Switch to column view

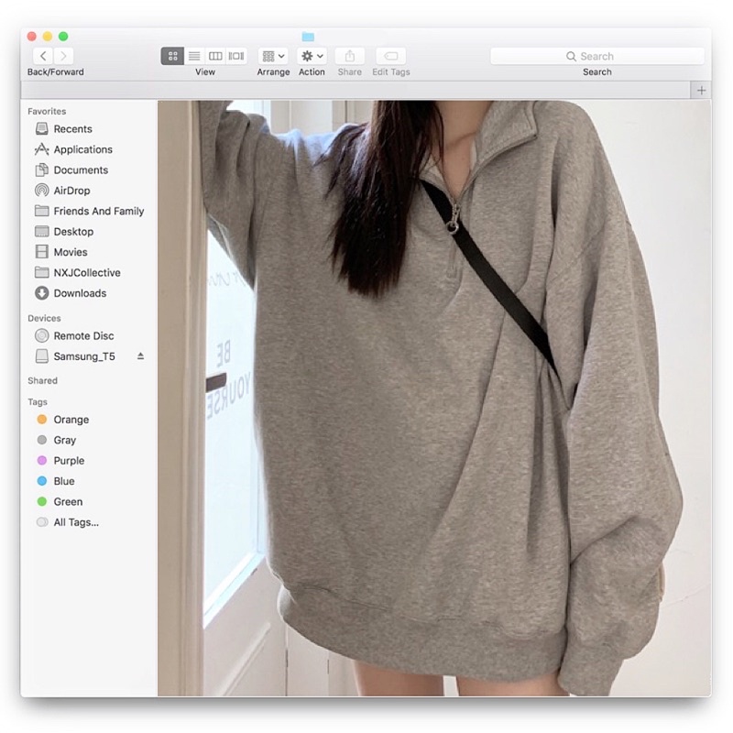(215, 56)
